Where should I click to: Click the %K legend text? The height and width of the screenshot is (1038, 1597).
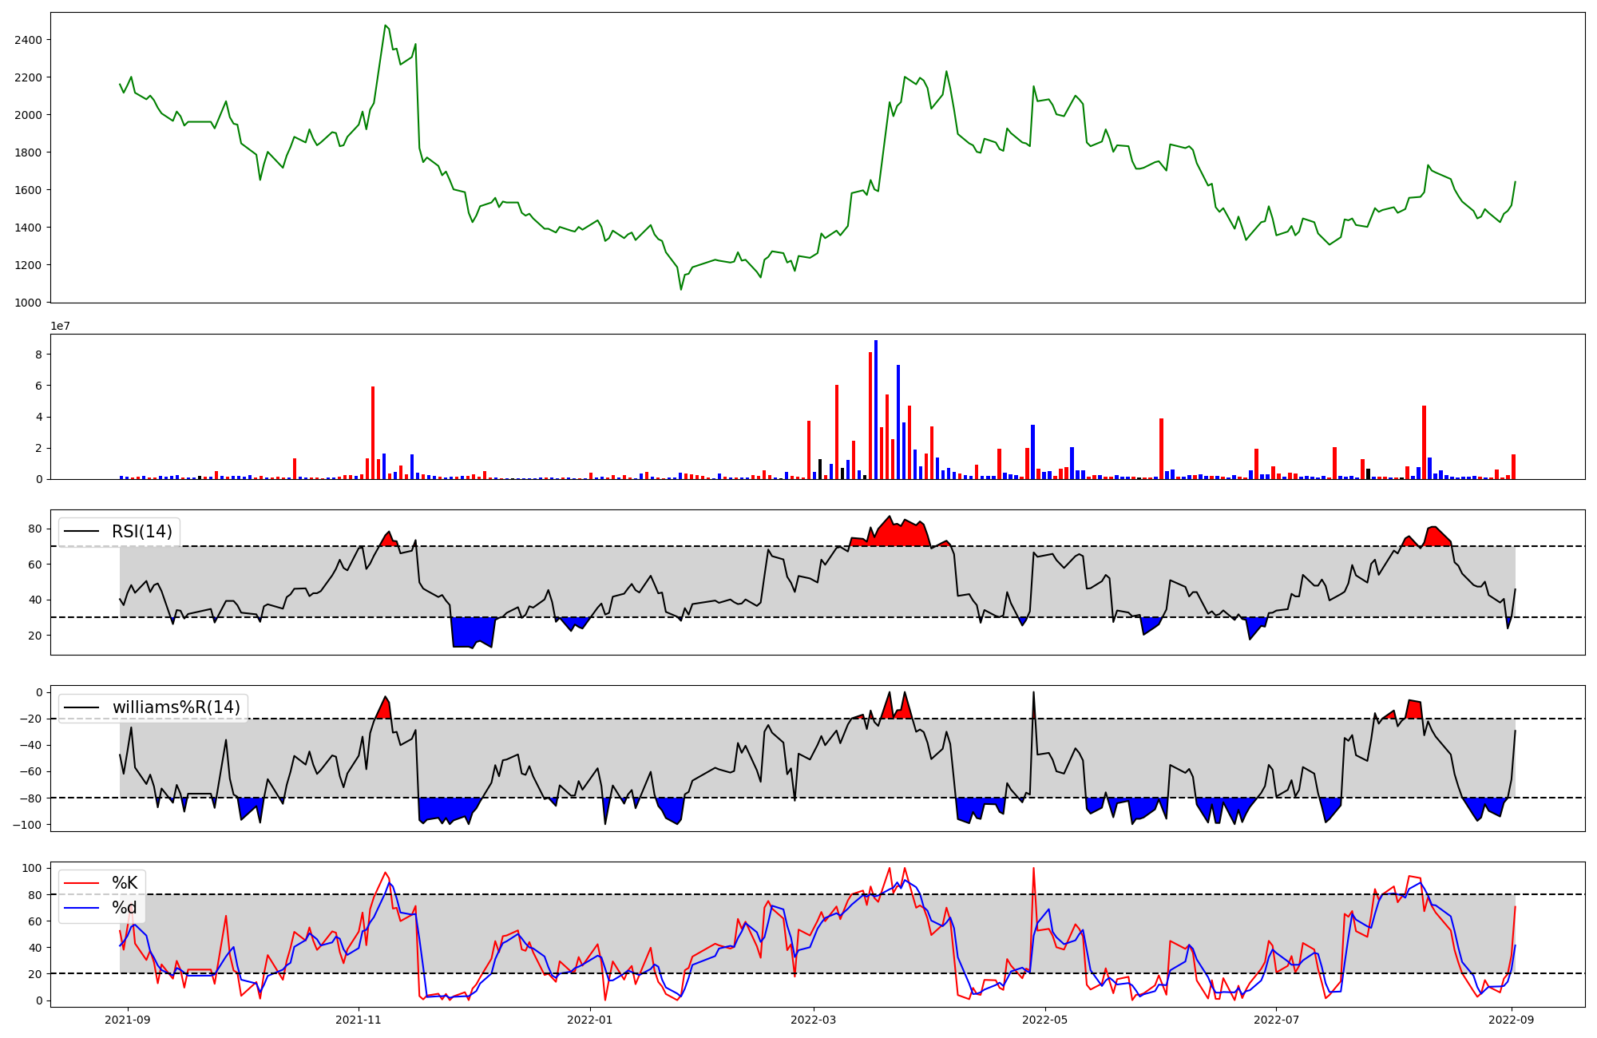click(124, 883)
